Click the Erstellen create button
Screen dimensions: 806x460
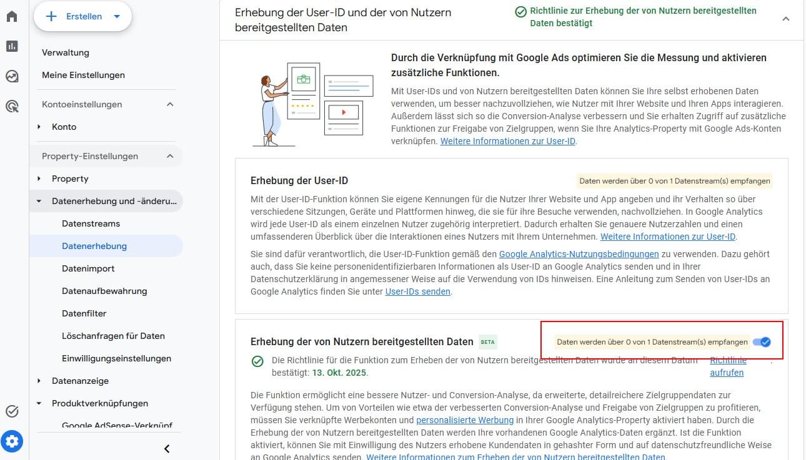tap(82, 16)
